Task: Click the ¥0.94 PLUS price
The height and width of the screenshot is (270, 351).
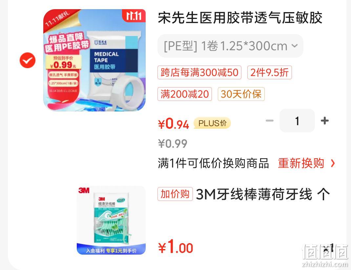Action: pyautogui.click(x=174, y=124)
